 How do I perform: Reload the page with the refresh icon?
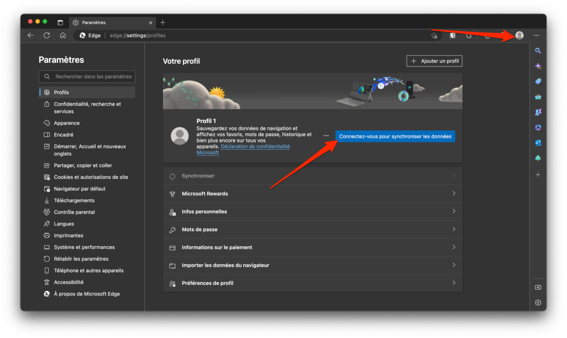(47, 35)
